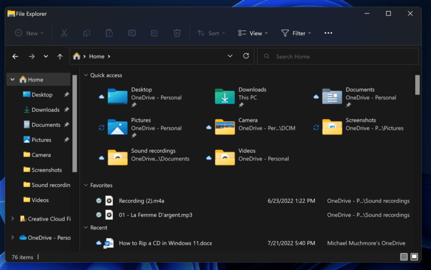Open the View dropdown menu
431x270 pixels.
253,33
